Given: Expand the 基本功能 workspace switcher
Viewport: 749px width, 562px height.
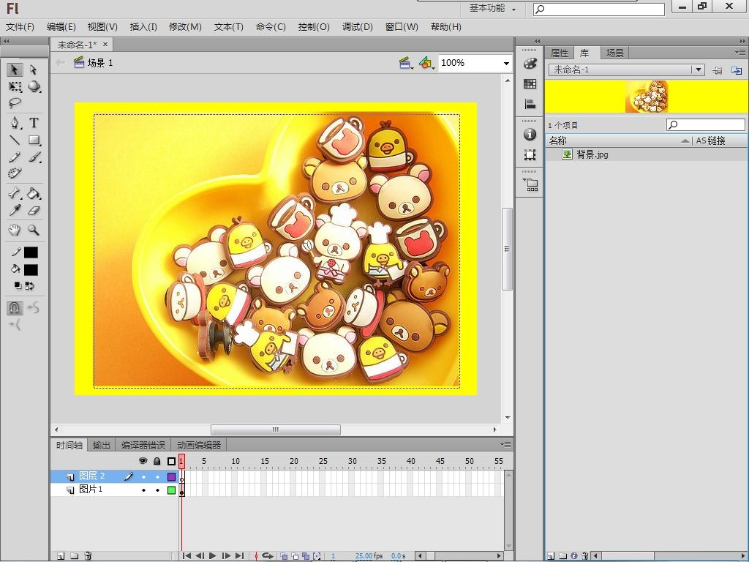Looking at the screenshot, I should click(492, 8).
